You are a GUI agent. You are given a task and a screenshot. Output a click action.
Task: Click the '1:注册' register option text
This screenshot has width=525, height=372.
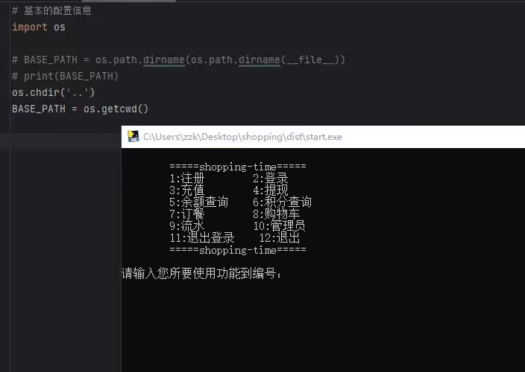coord(186,179)
